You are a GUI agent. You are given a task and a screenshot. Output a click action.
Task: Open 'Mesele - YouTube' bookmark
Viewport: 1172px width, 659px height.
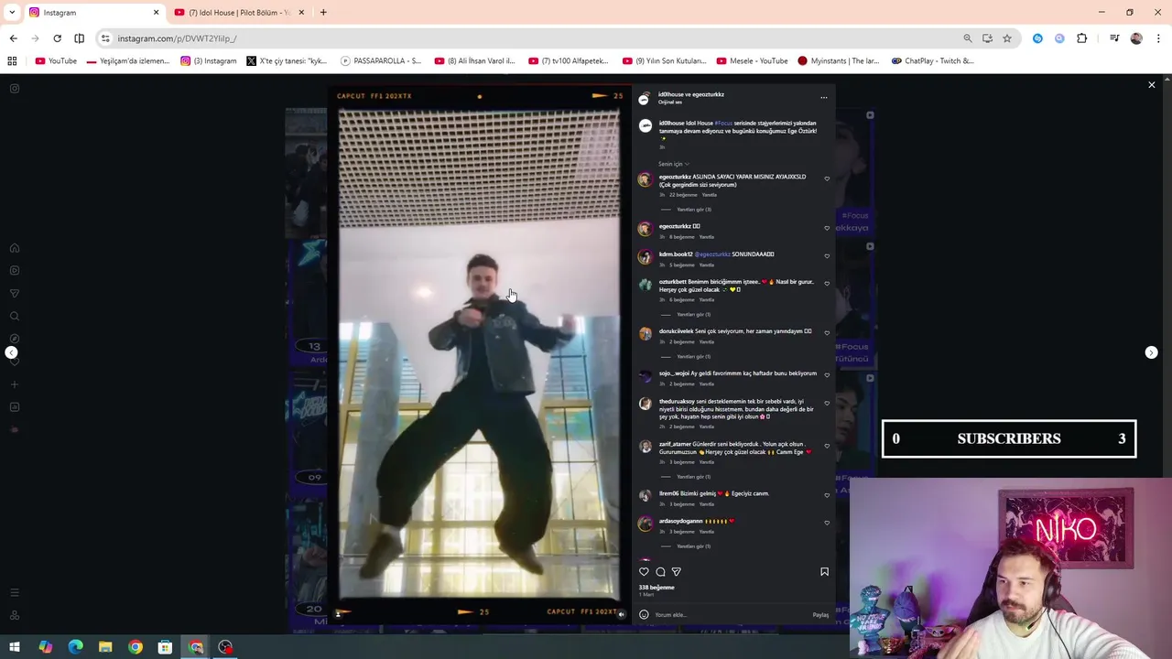click(753, 61)
